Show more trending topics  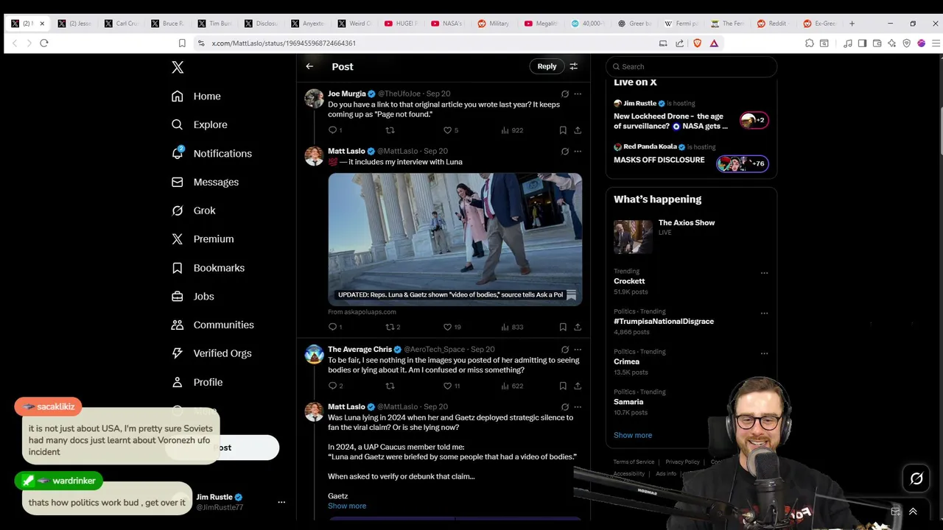(x=633, y=435)
